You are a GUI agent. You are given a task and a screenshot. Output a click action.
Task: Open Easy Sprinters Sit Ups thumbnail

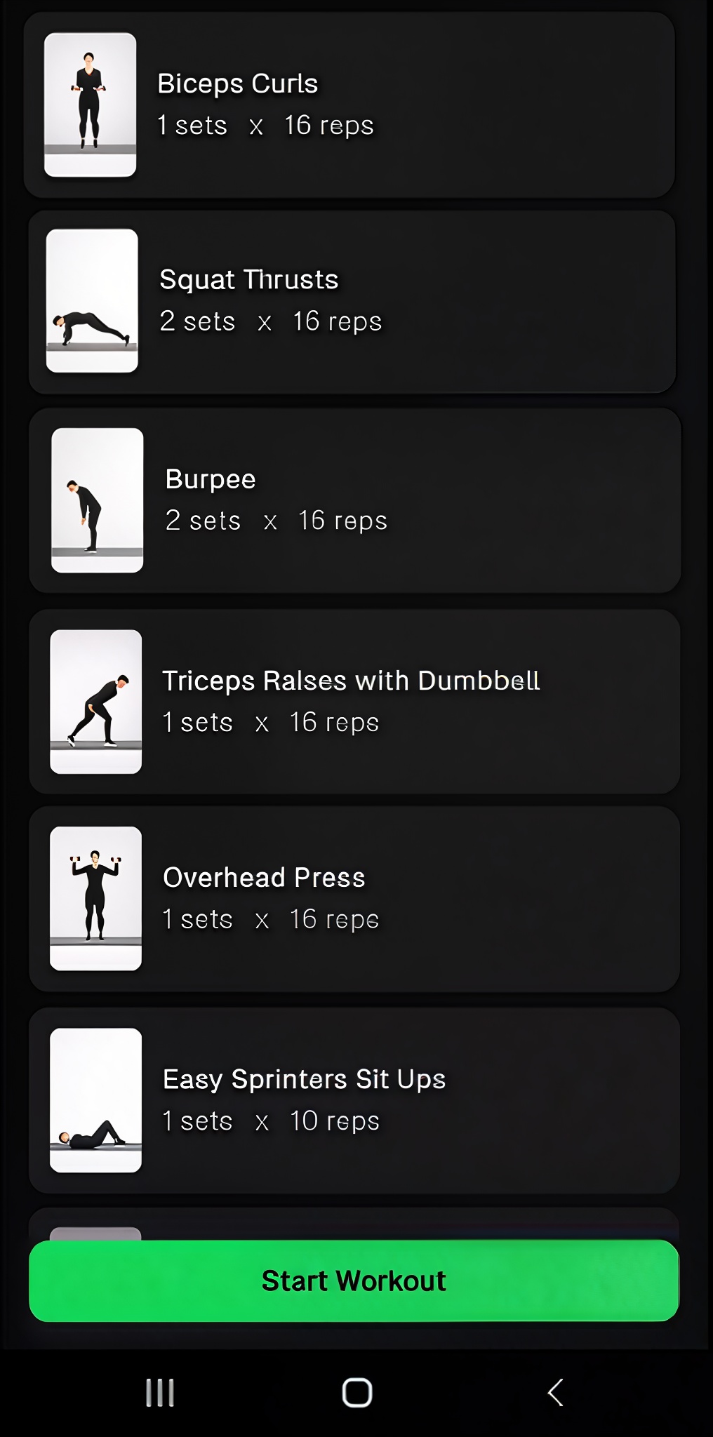tap(96, 1100)
